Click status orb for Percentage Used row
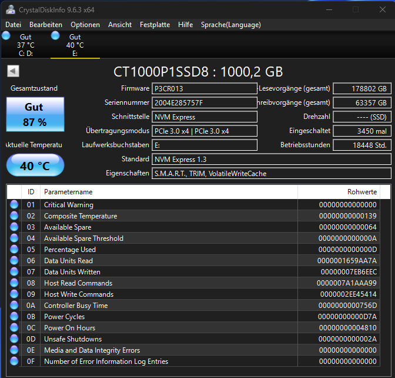395x378 pixels. coord(14,249)
